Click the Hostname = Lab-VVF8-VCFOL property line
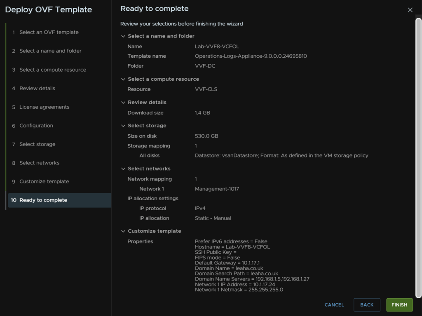 click(232, 247)
